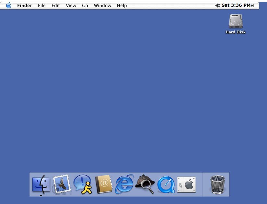Screen dimensions: 267x204
Task: Open the Apple menu
Action: [x=8, y=6]
